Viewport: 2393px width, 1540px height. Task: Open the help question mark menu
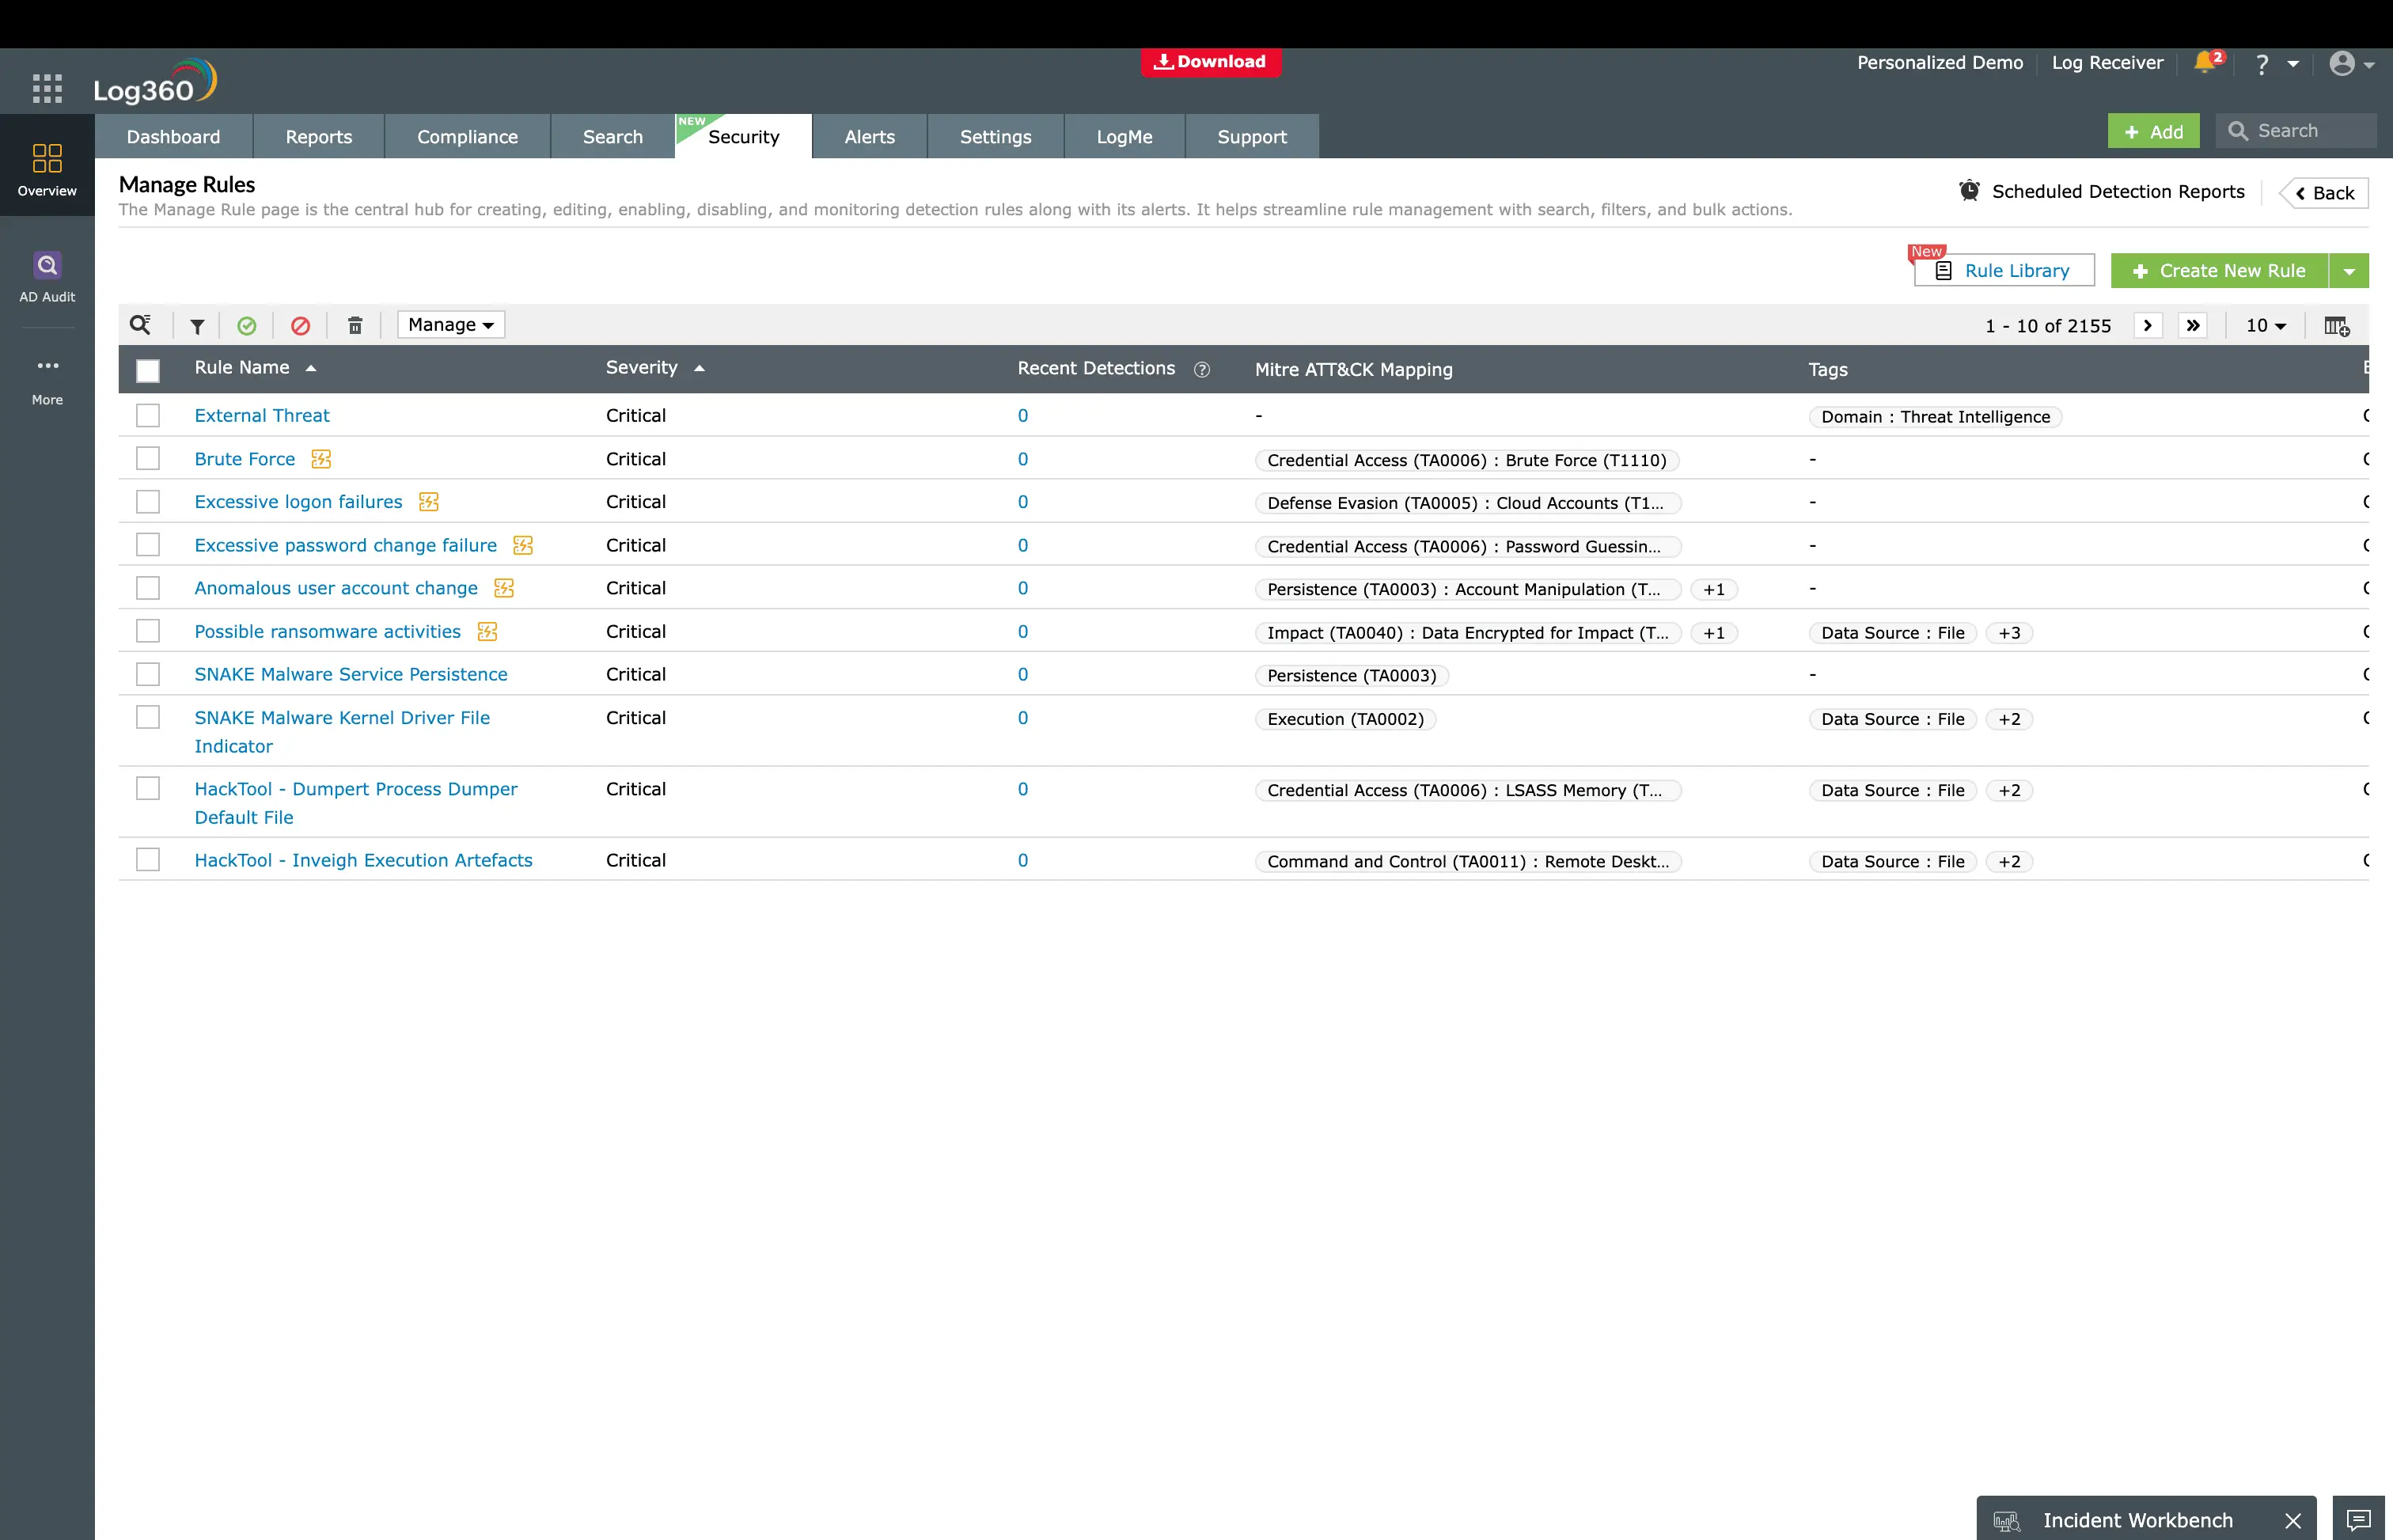click(x=2262, y=64)
